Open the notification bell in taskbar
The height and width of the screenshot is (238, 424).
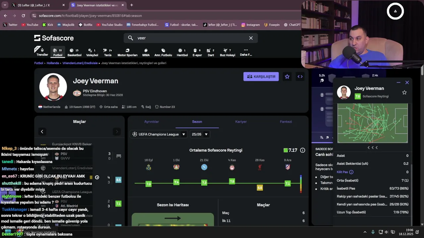[x=417, y=232]
